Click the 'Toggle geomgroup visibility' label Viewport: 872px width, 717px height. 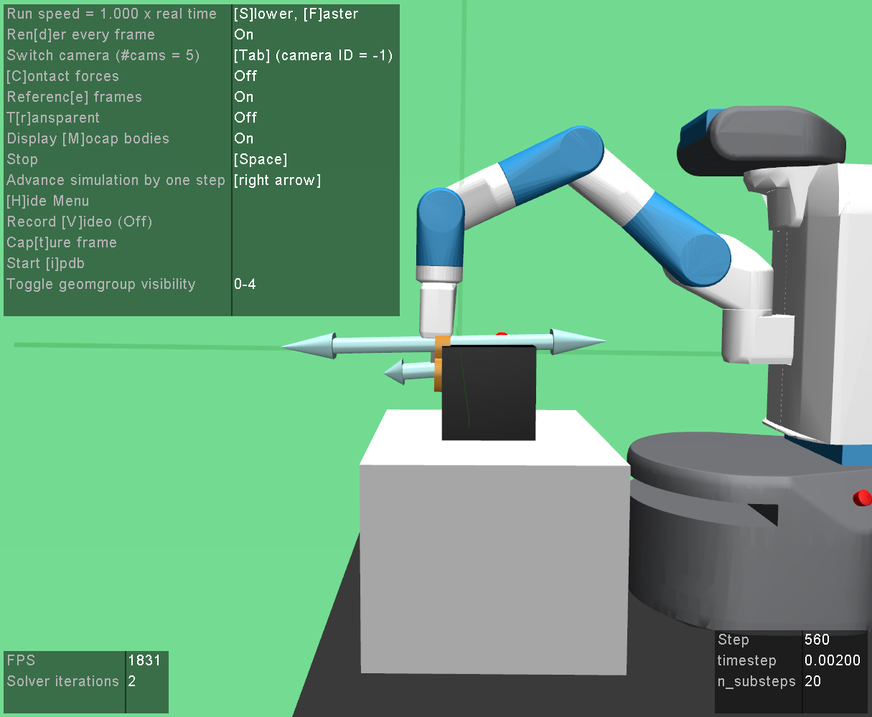(x=101, y=284)
